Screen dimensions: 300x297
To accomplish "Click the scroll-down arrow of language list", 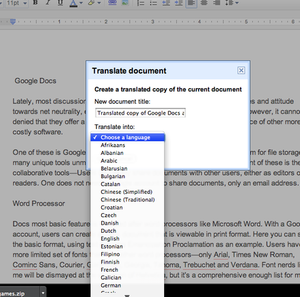I will click(x=127, y=296).
